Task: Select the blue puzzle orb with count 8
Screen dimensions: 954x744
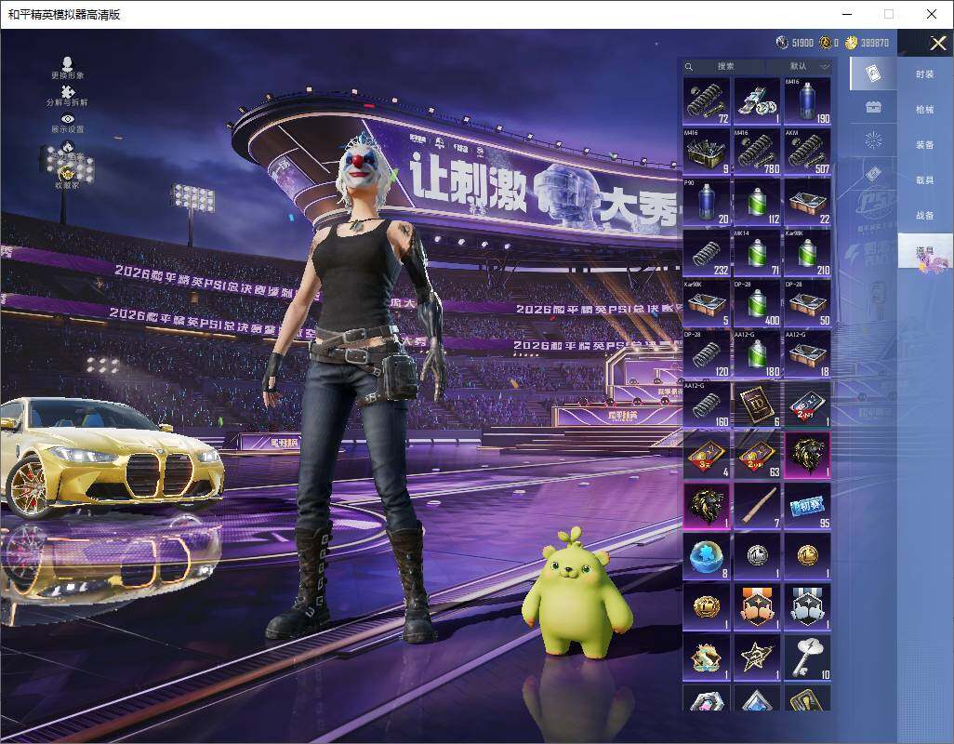Action: [707, 557]
